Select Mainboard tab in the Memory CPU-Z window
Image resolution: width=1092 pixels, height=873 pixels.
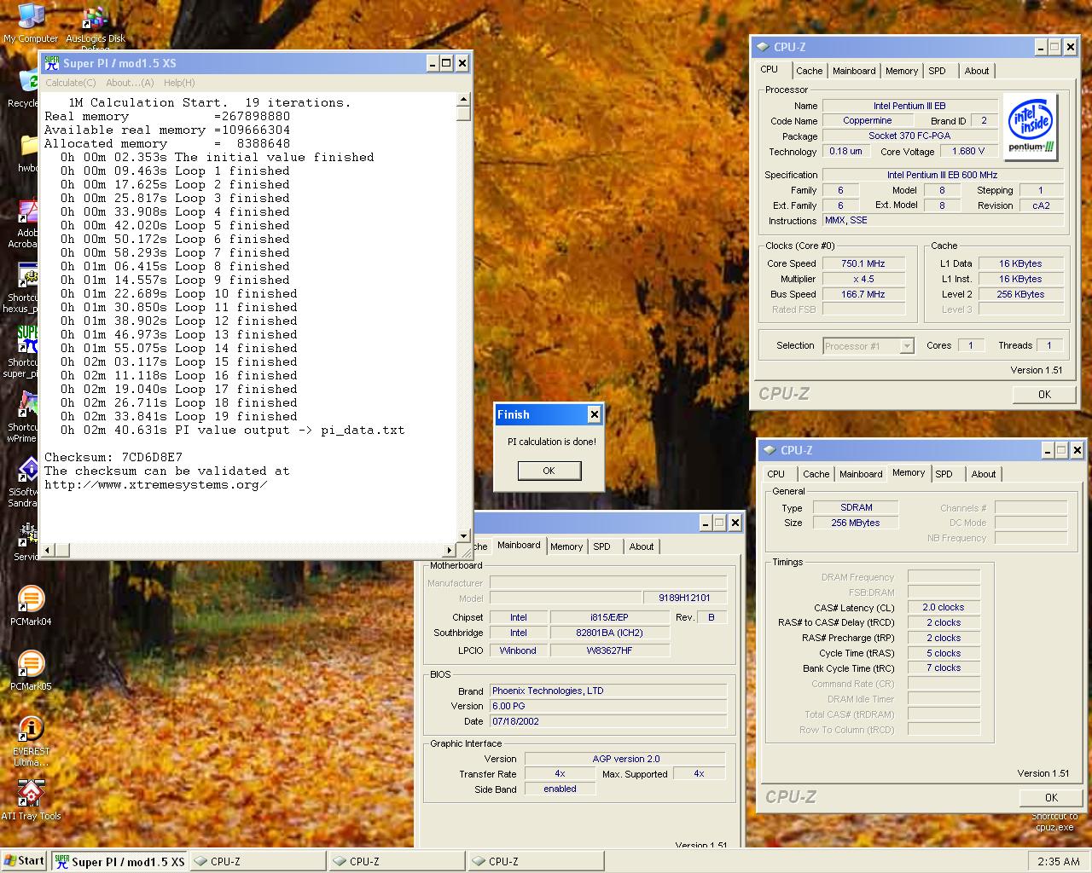pyautogui.click(x=861, y=474)
